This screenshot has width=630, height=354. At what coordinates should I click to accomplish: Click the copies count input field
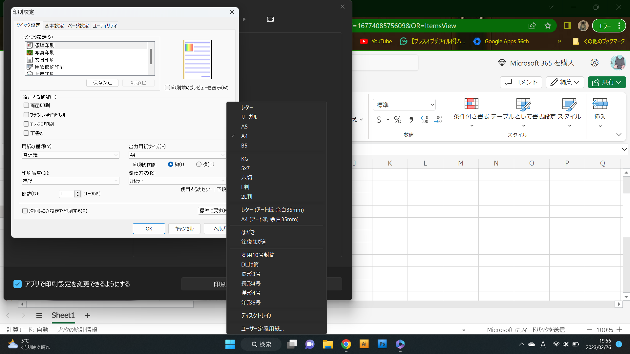pyautogui.click(x=67, y=194)
